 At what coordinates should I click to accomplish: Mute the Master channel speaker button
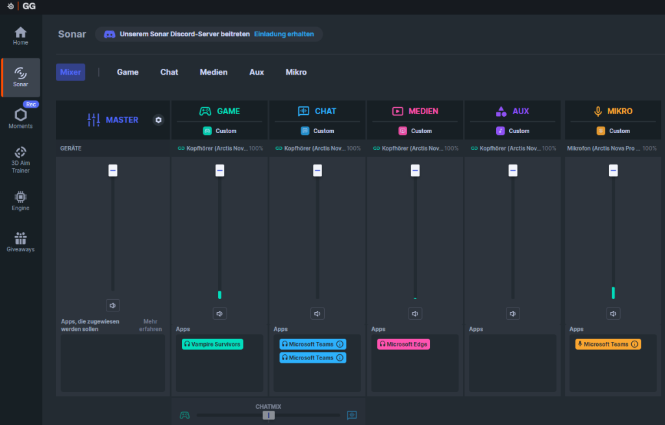point(113,306)
